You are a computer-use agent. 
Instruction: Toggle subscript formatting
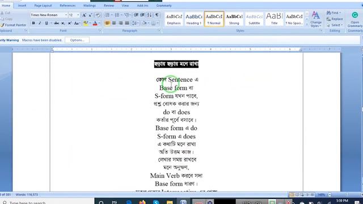coord(63,23)
